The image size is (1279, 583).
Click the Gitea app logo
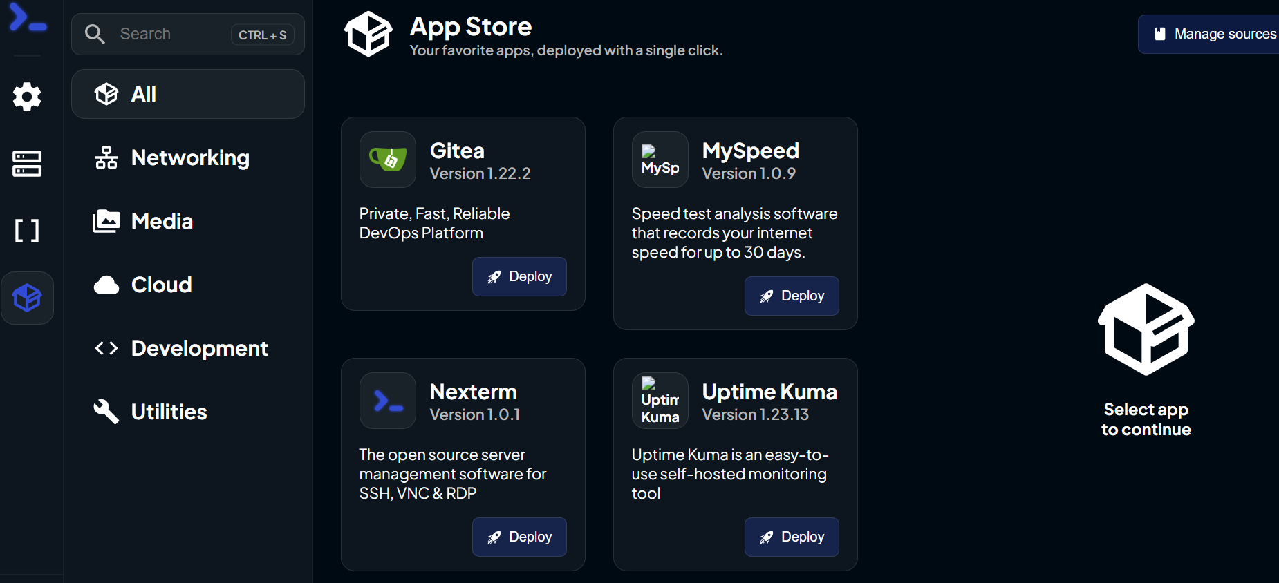point(388,160)
